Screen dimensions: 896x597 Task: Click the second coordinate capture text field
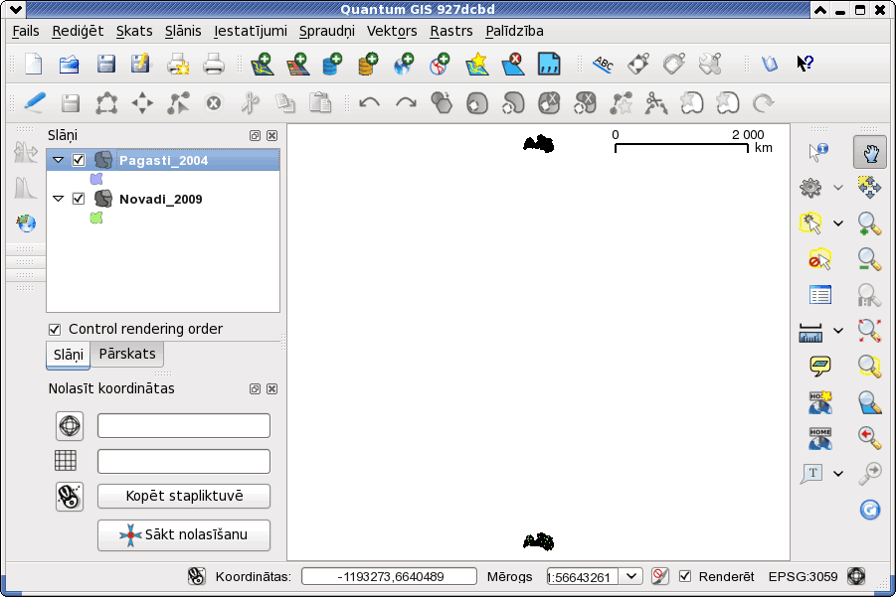click(184, 461)
